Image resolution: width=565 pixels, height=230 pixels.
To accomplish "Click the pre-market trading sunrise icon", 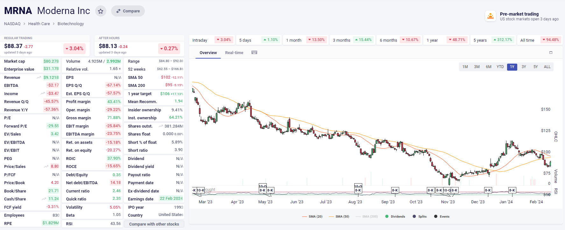I will pos(491,16).
